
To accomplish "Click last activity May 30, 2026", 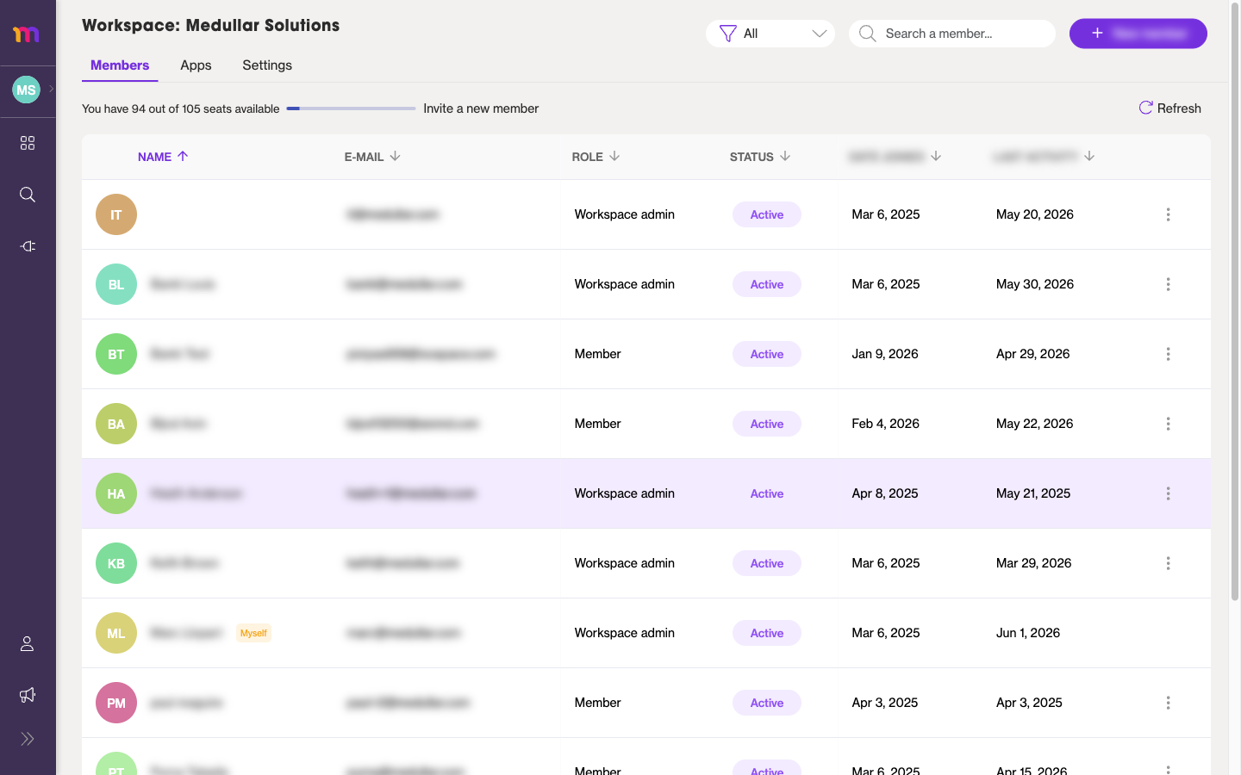I will click(x=1035, y=284).
